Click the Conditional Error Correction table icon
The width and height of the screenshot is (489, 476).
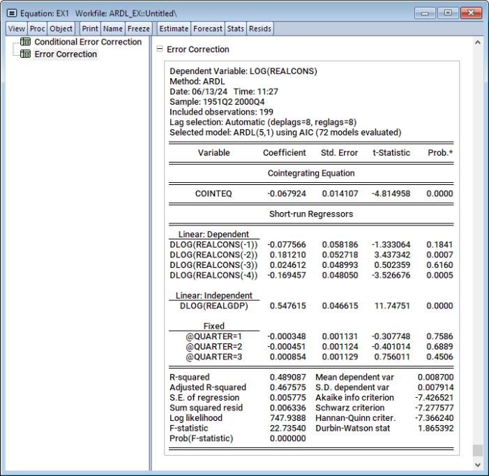[x=25, y=43]
